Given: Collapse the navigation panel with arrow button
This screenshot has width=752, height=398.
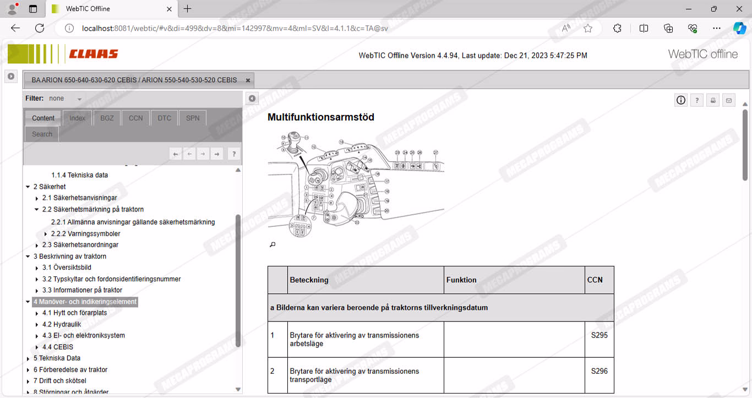Looking at the screenshot, I should (252, 99).
